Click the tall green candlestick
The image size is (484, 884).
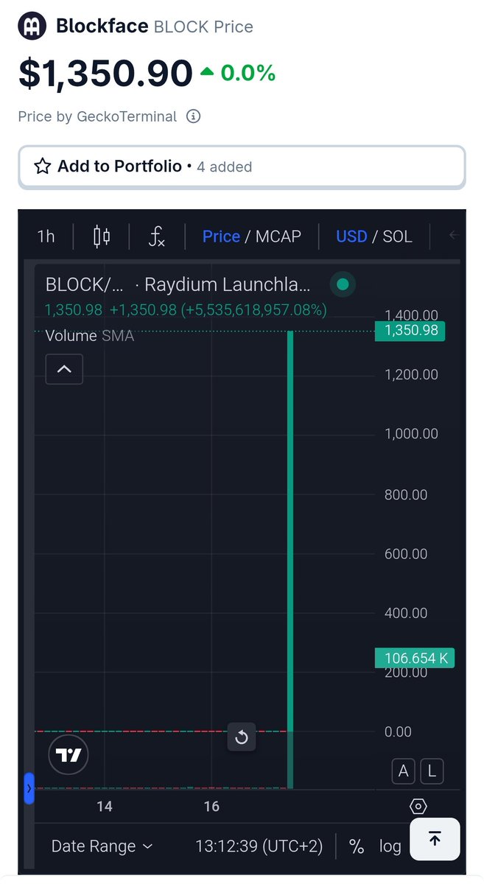[x=290, y=530]
